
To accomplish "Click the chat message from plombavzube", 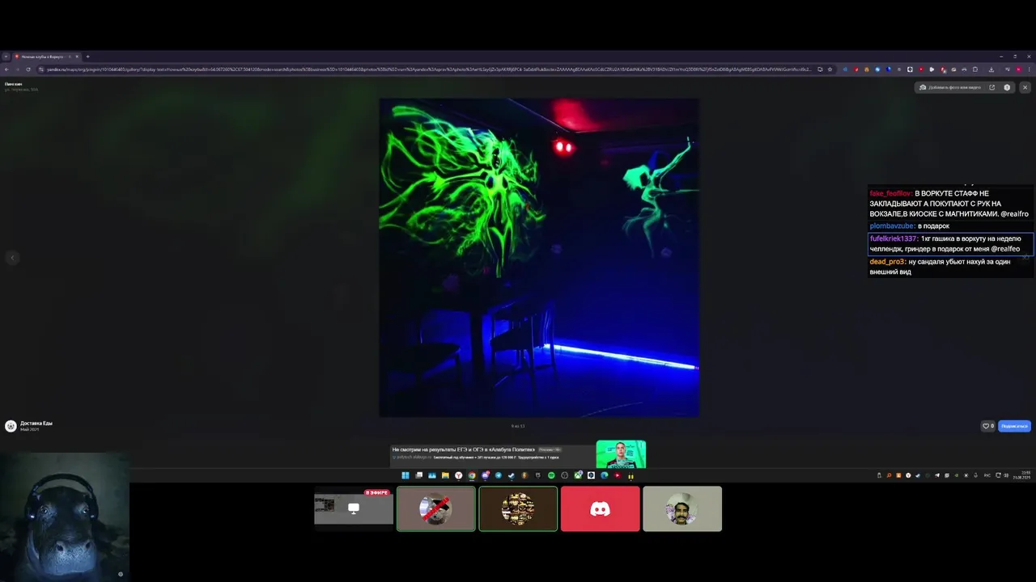I will coord(910,226).
